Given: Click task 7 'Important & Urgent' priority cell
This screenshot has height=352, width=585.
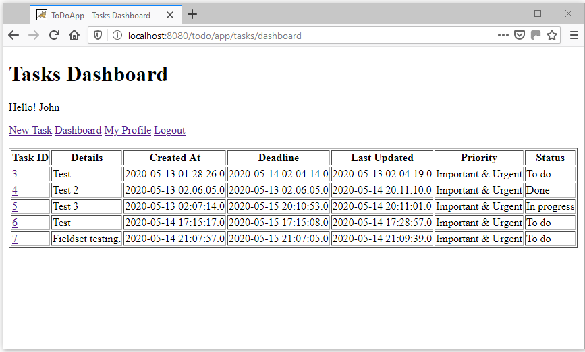Looking at the screenshot, I should tap(478, 239).
